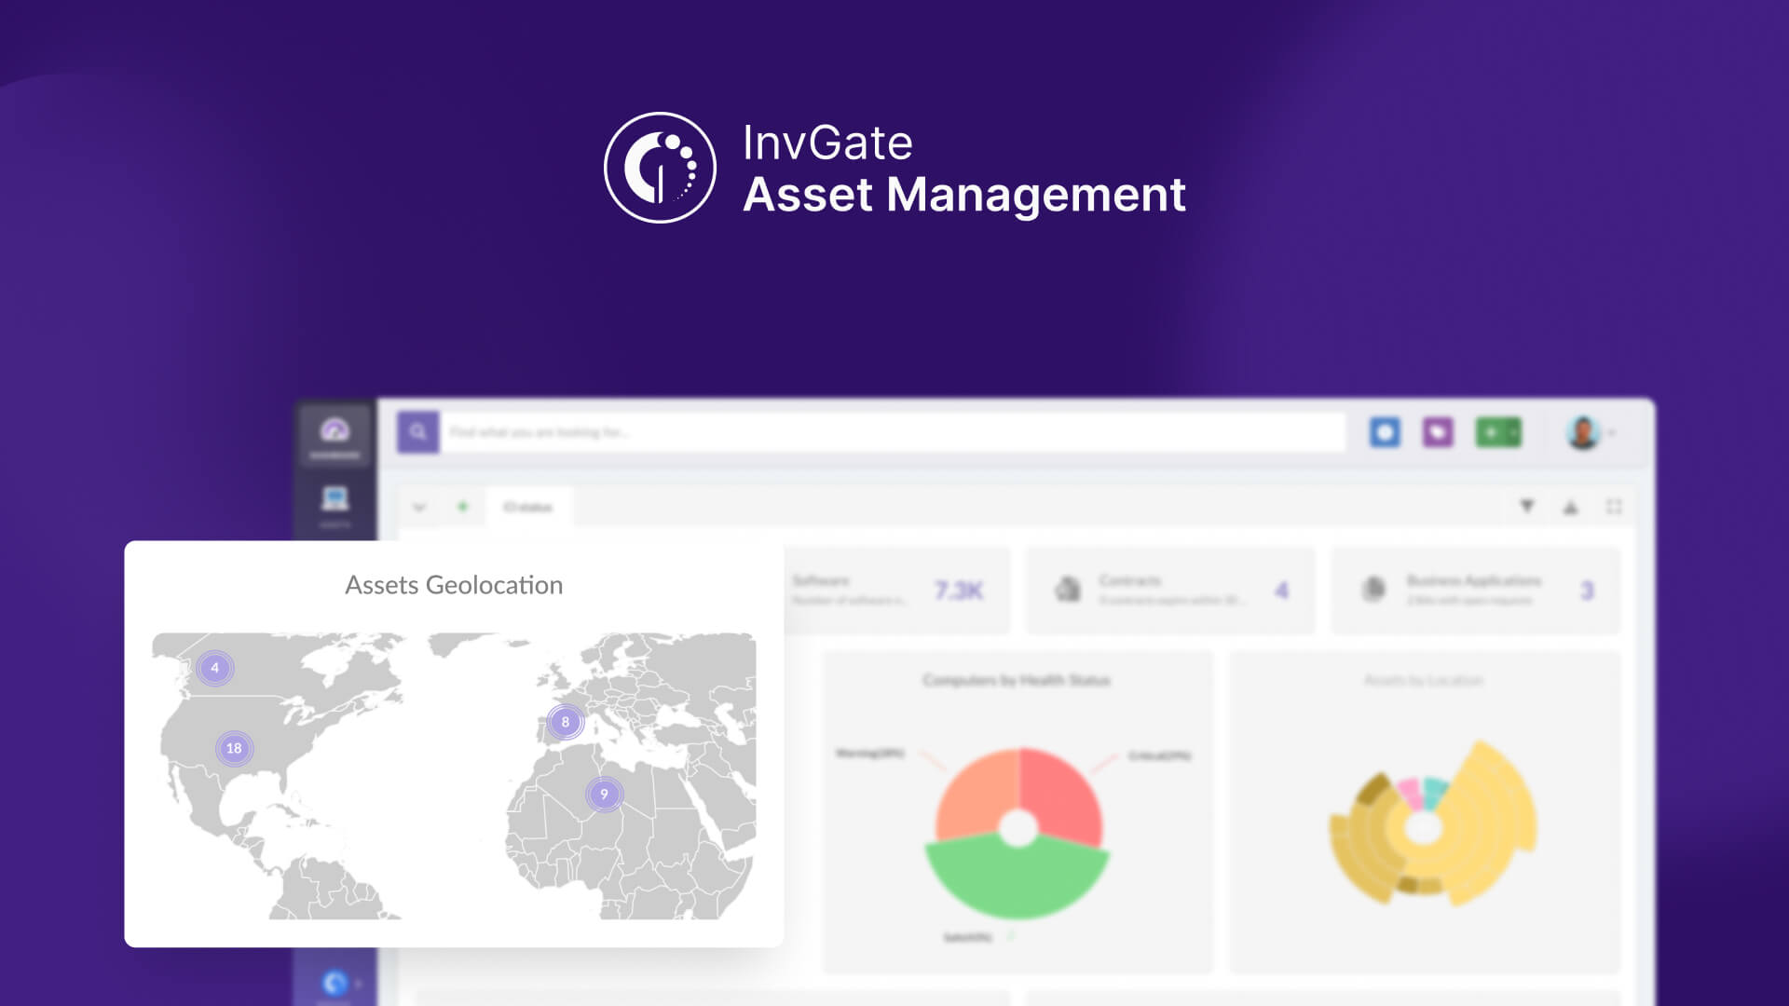The height and width of the screenshot is (1006, 1789).
Task: Select map cluster marker labeled 18
Action: coord(234,748)
